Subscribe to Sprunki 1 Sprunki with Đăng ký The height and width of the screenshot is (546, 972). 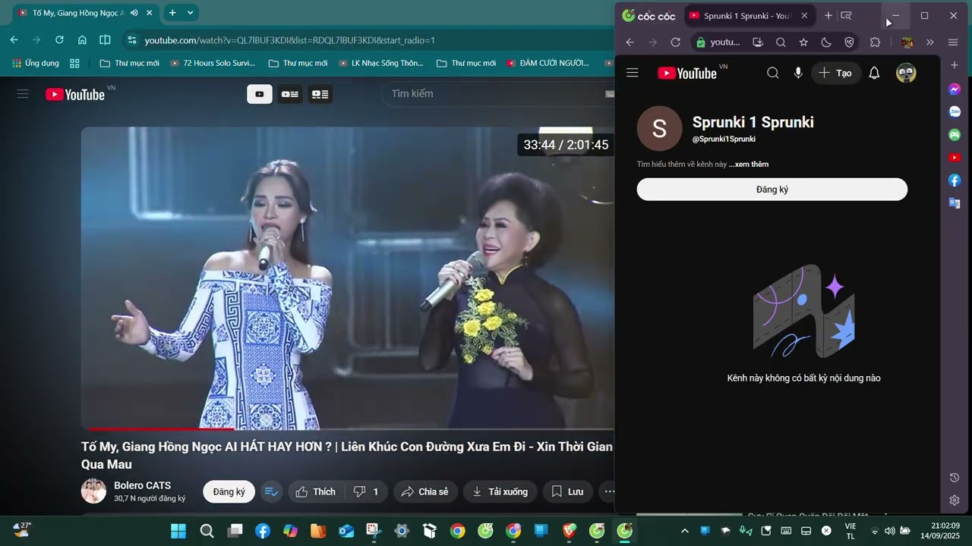point(772,190)
